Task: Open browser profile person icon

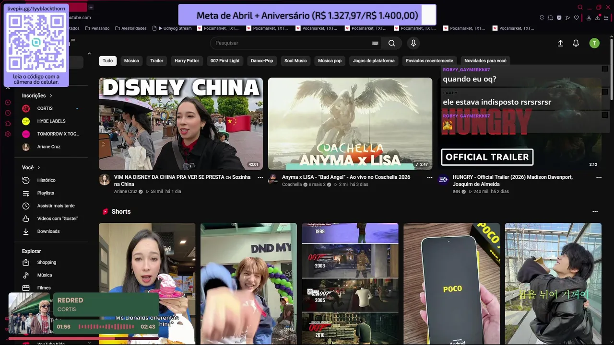Action: [x=589, y=18]
